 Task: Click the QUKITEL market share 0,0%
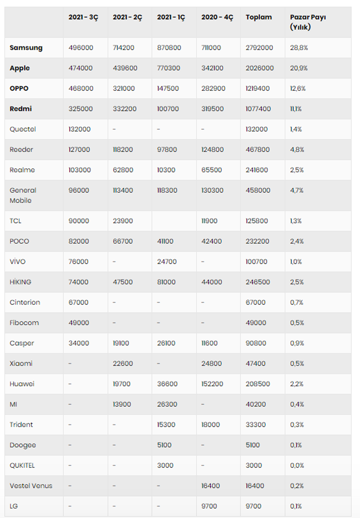pyautogui.click(x=297, y=465)
